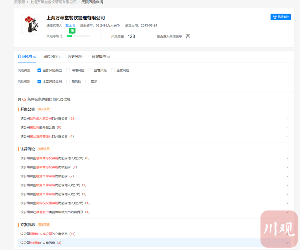The height and width of the screenshot is (250, 300).
Task: Click the 风险监控 monitoring button
Action: coord(280,17)
